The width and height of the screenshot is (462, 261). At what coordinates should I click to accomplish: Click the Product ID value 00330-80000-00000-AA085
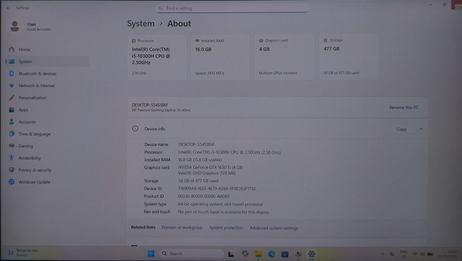point(204,196)
